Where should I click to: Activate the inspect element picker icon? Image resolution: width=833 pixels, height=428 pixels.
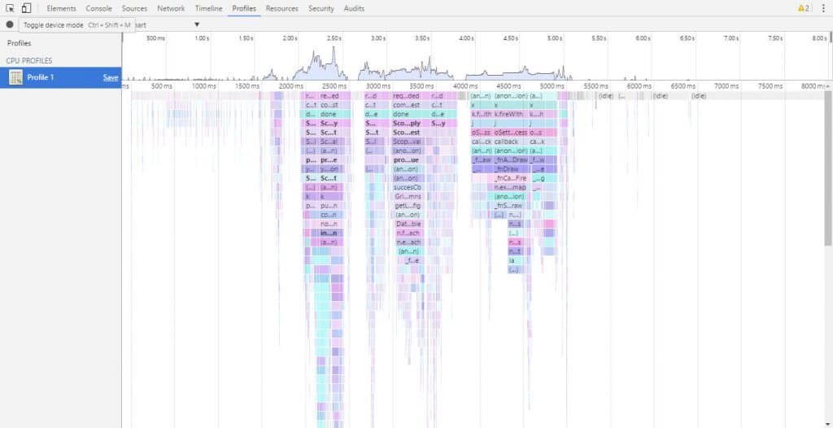click(10, 8)
